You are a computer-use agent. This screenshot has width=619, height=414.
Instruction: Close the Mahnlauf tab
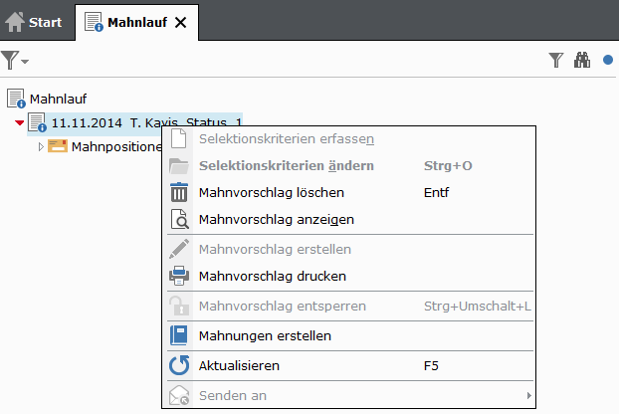[x=180, y=21]
